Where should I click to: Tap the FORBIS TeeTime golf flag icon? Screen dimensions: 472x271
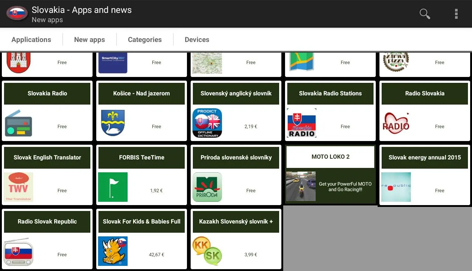tap(113, 187)
